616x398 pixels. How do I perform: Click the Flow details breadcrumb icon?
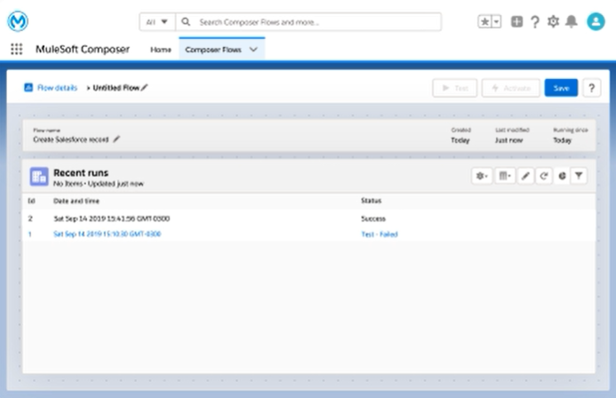[x=28, y=87]
